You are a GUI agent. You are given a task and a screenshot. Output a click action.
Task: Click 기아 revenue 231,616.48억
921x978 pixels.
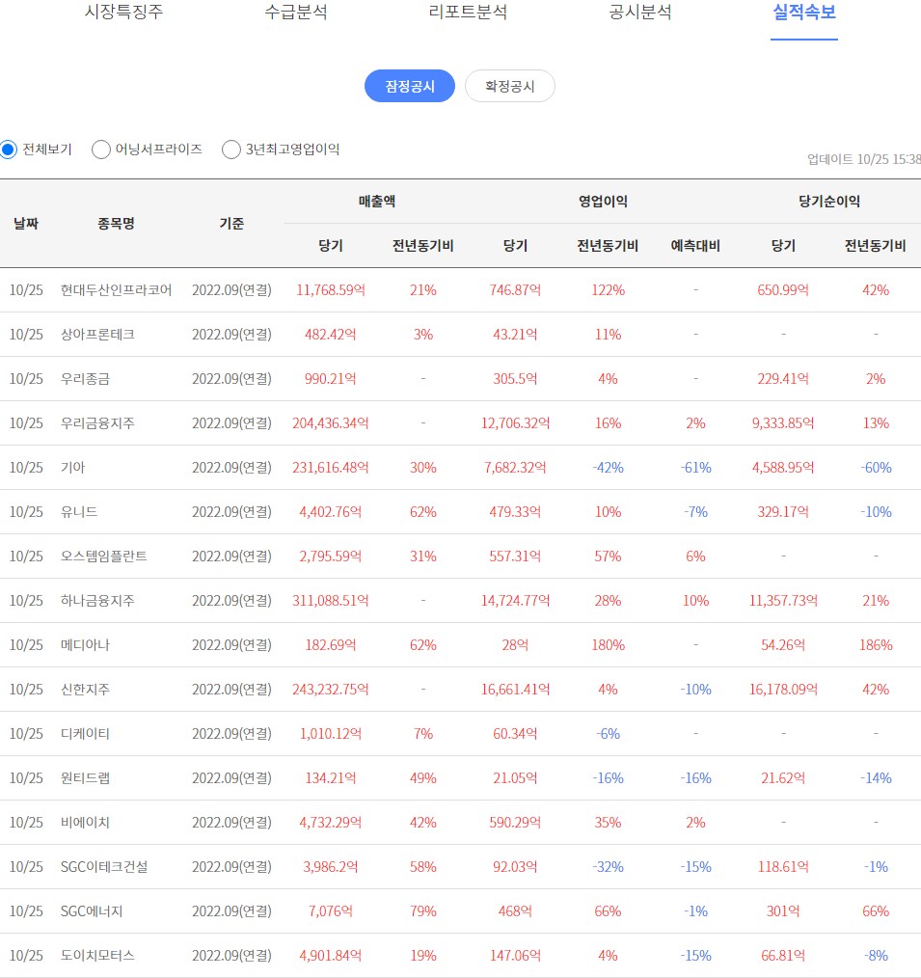pos(331,467)
